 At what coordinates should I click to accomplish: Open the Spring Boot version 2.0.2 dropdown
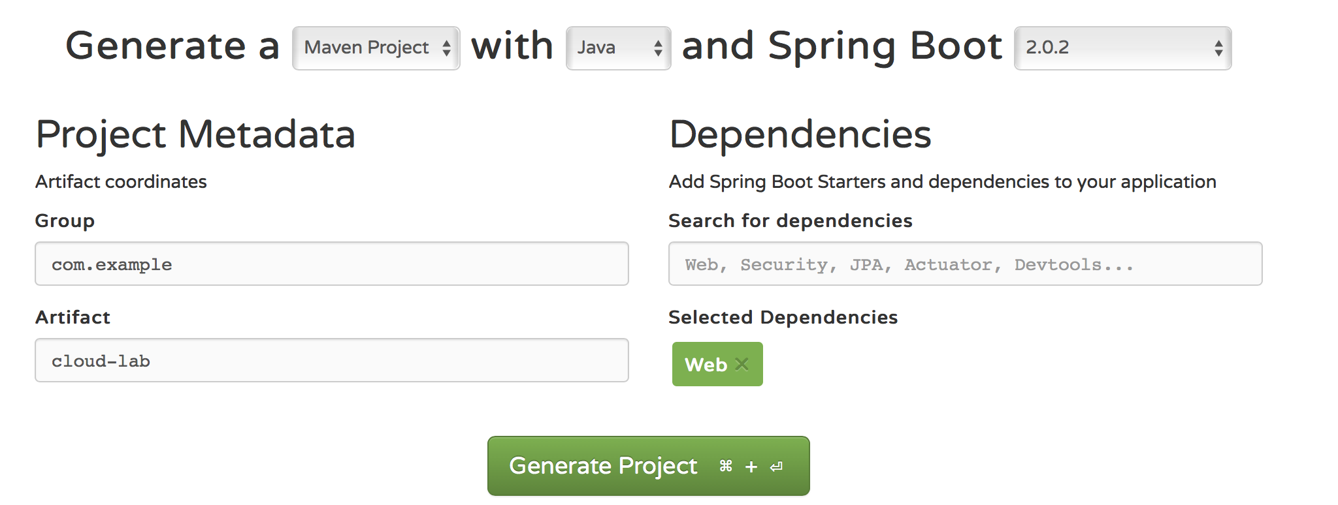pyautogui.click(x=1122, y=48)
